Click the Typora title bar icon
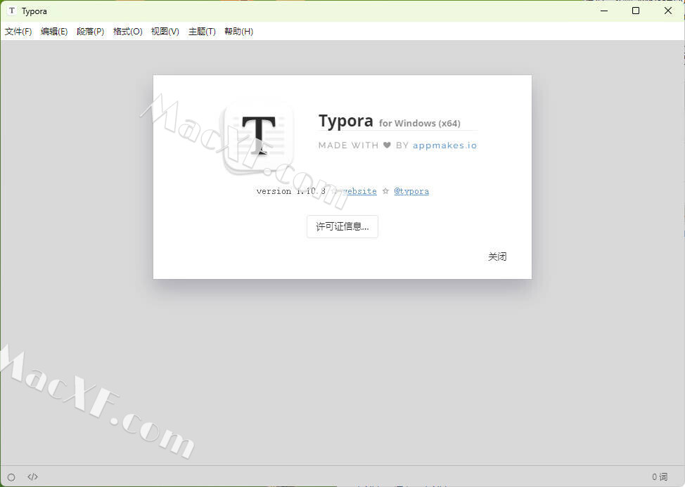685x487 pixels. point(12,11)
